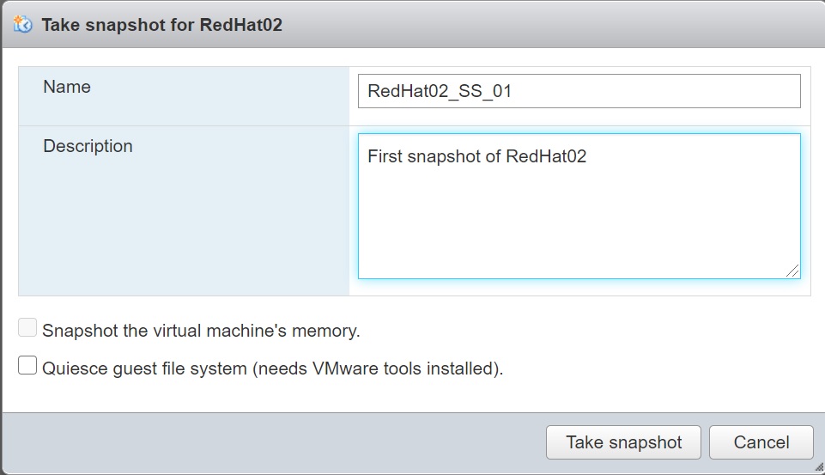825x475 pixels.
Task: Select the Name row label
Action: tap(67, 88)
